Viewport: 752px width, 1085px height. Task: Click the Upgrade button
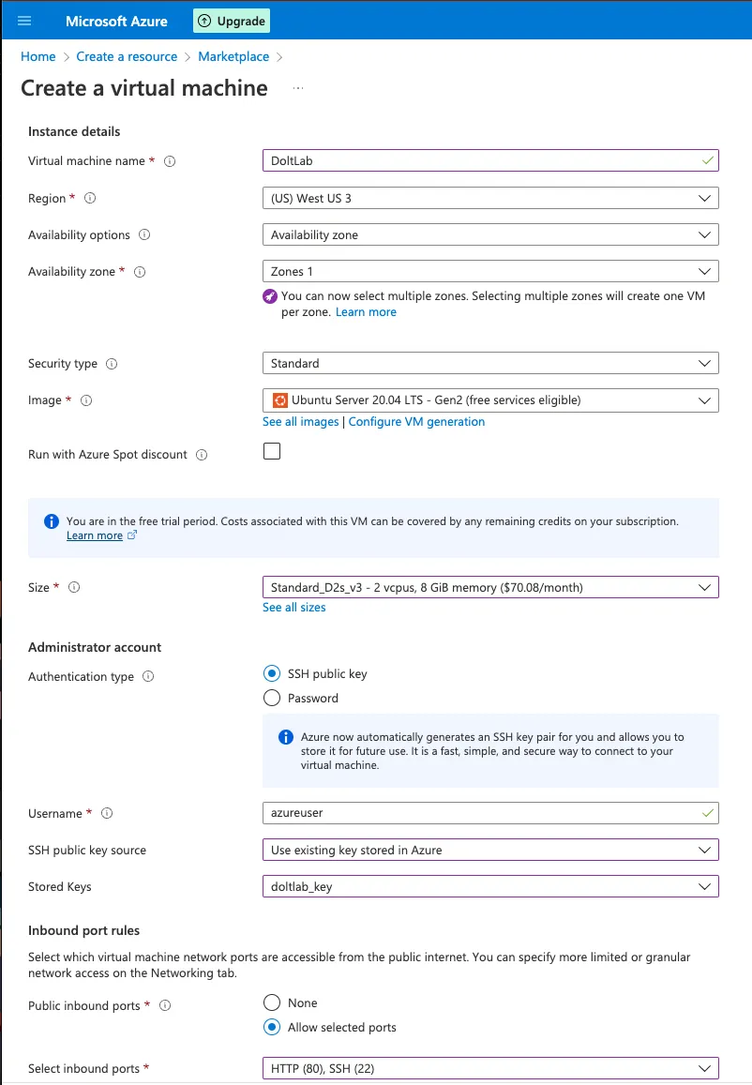tap(231, 20)
